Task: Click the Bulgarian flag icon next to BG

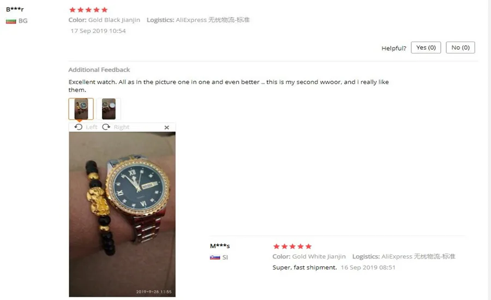Action: tap(11, 21)
